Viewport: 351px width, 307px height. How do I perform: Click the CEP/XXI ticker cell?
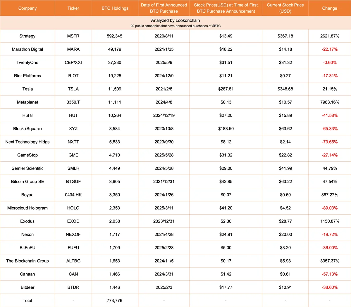pos(73,63)
